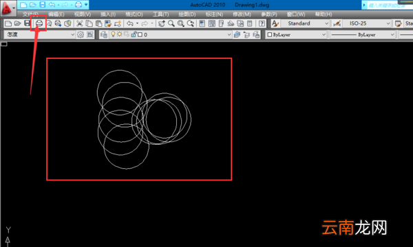Open the Text Style manager icon
Image resolution: width=413 pixels, height=247 pixels.
click(275, 23)
